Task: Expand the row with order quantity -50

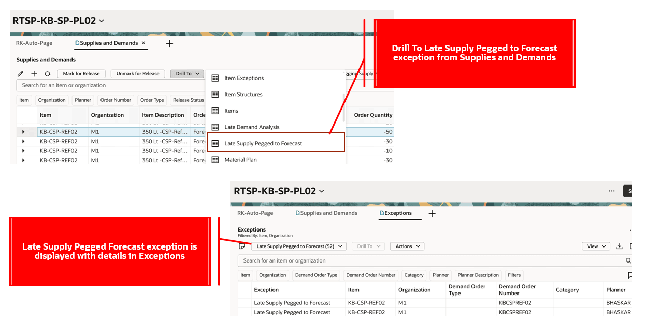Action: pyautogui.click(x=23, y=132)
